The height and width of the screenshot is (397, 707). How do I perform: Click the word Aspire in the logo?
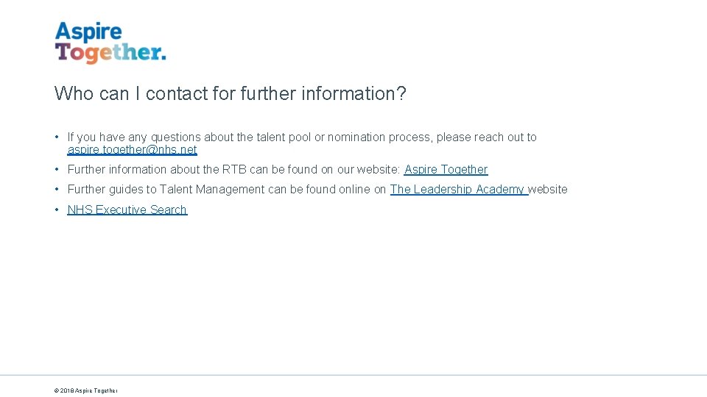coord(88,32)
